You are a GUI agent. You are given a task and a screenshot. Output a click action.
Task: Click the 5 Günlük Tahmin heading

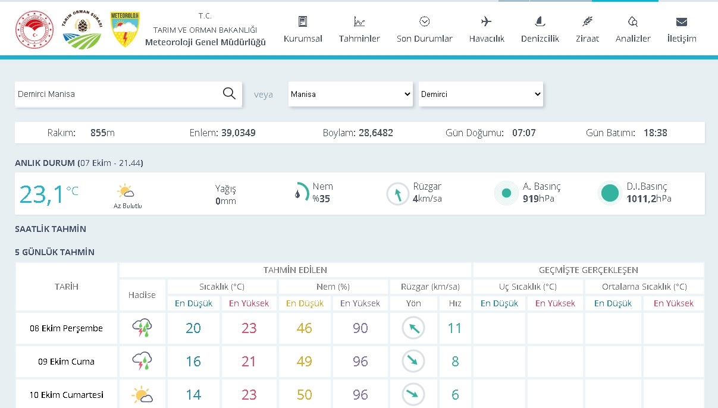click(55, 252)
